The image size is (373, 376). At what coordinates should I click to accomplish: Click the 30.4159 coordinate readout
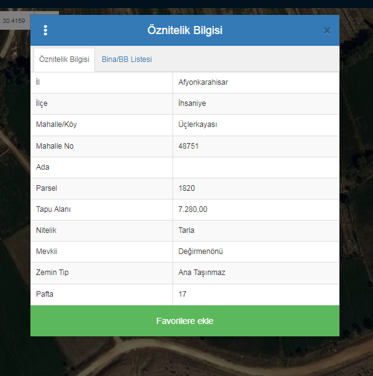(14, 21)
